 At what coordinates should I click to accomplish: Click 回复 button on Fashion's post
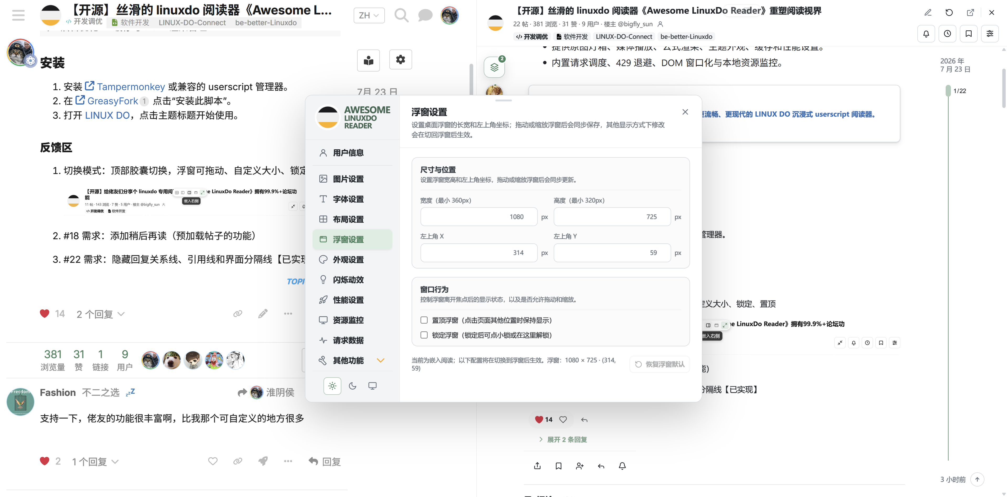[325, 461]
